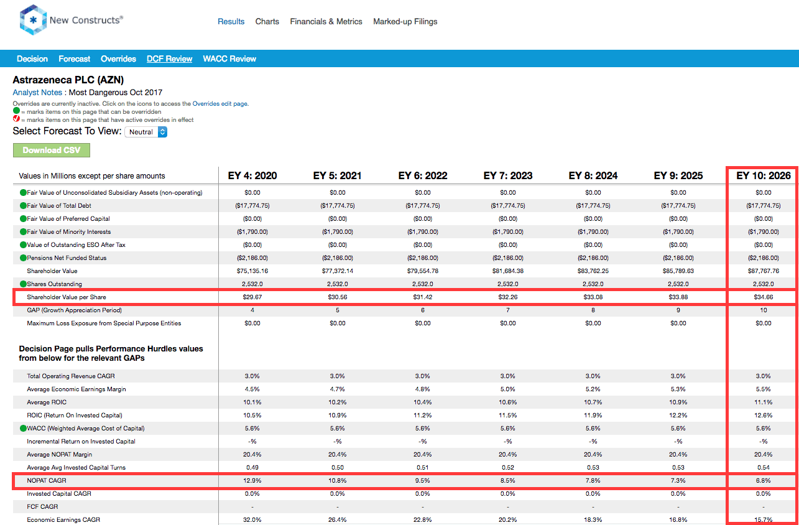Click the EY 5: 2021 column header
This screenshot has width=799, height=525.
point(338,175)
